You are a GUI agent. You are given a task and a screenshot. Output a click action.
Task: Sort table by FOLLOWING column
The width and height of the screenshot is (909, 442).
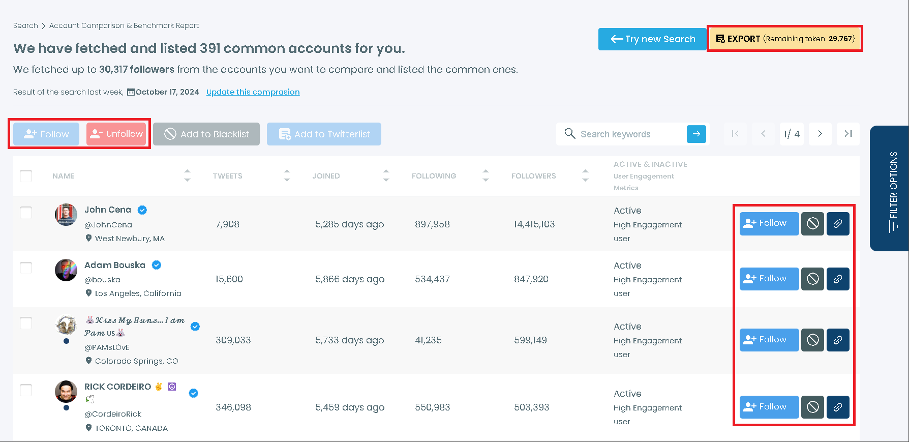(486, 175)
